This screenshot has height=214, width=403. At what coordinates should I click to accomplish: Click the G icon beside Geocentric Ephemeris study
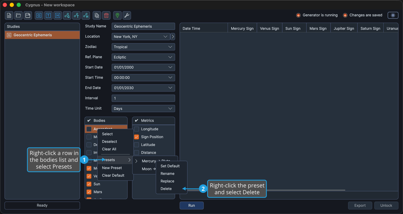(9, 35)
